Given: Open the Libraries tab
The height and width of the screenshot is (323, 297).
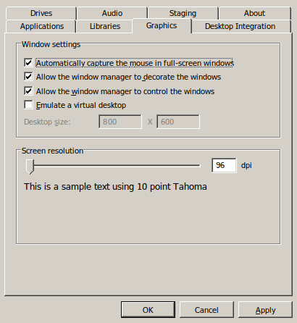Looking at the screenshot, I should 105,26.
